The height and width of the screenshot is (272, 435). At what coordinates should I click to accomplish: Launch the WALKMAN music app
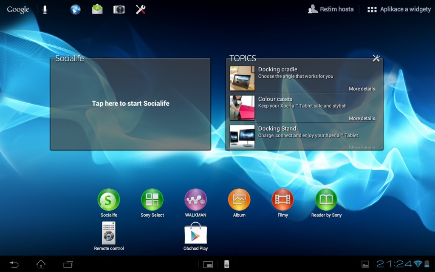tap(195, 203)
